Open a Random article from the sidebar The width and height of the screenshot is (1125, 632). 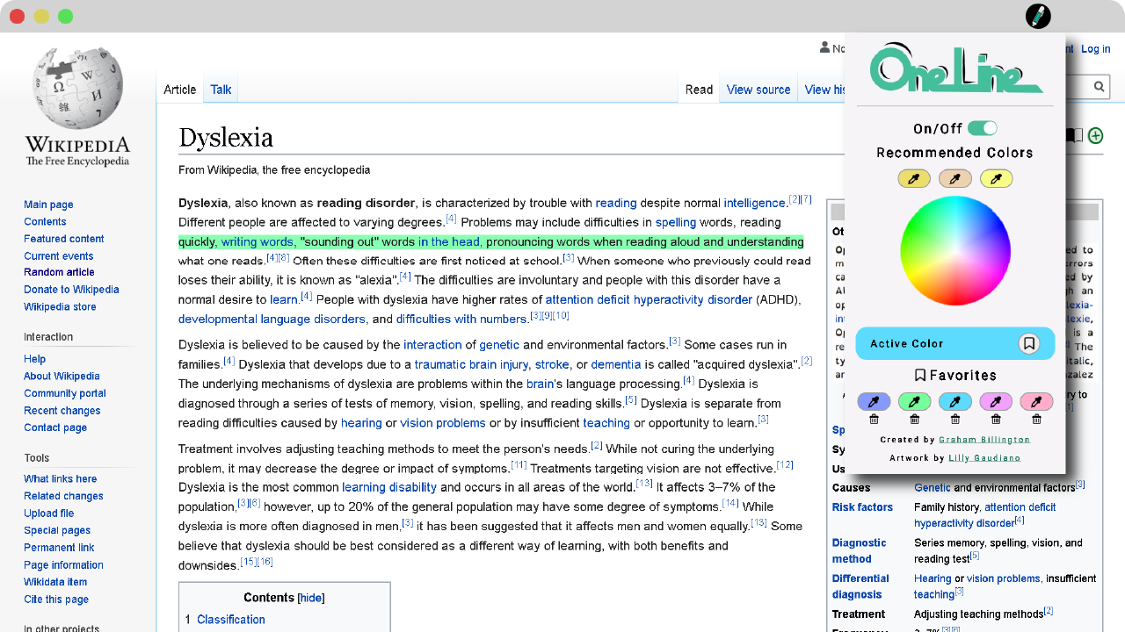(x=59, y=272)
